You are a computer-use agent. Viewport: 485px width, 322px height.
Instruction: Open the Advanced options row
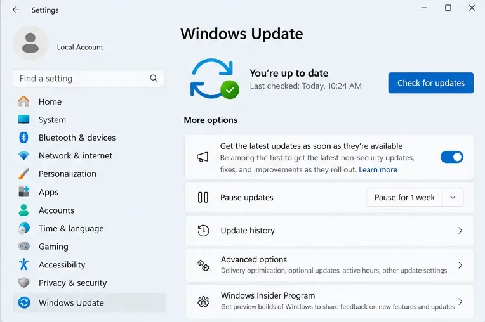329,265
